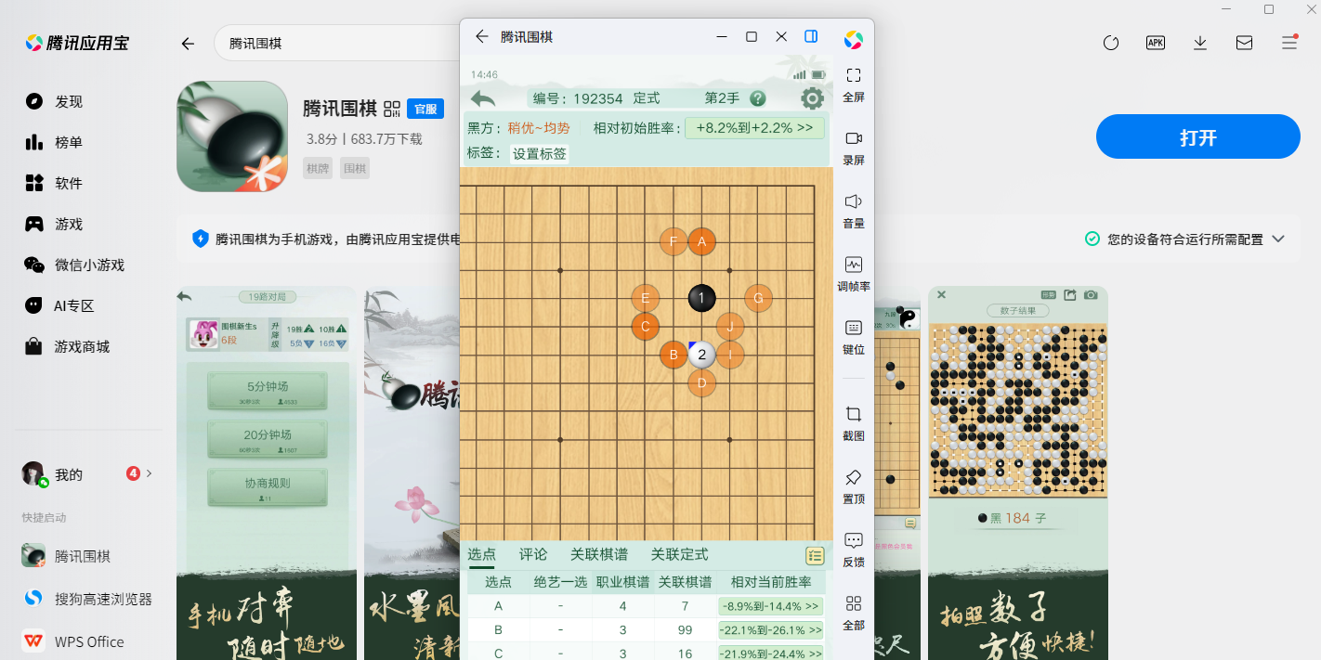Open frame rate adjust (调帧率) tool
The width and height of the screenshot is (1321, 660).
853,274
